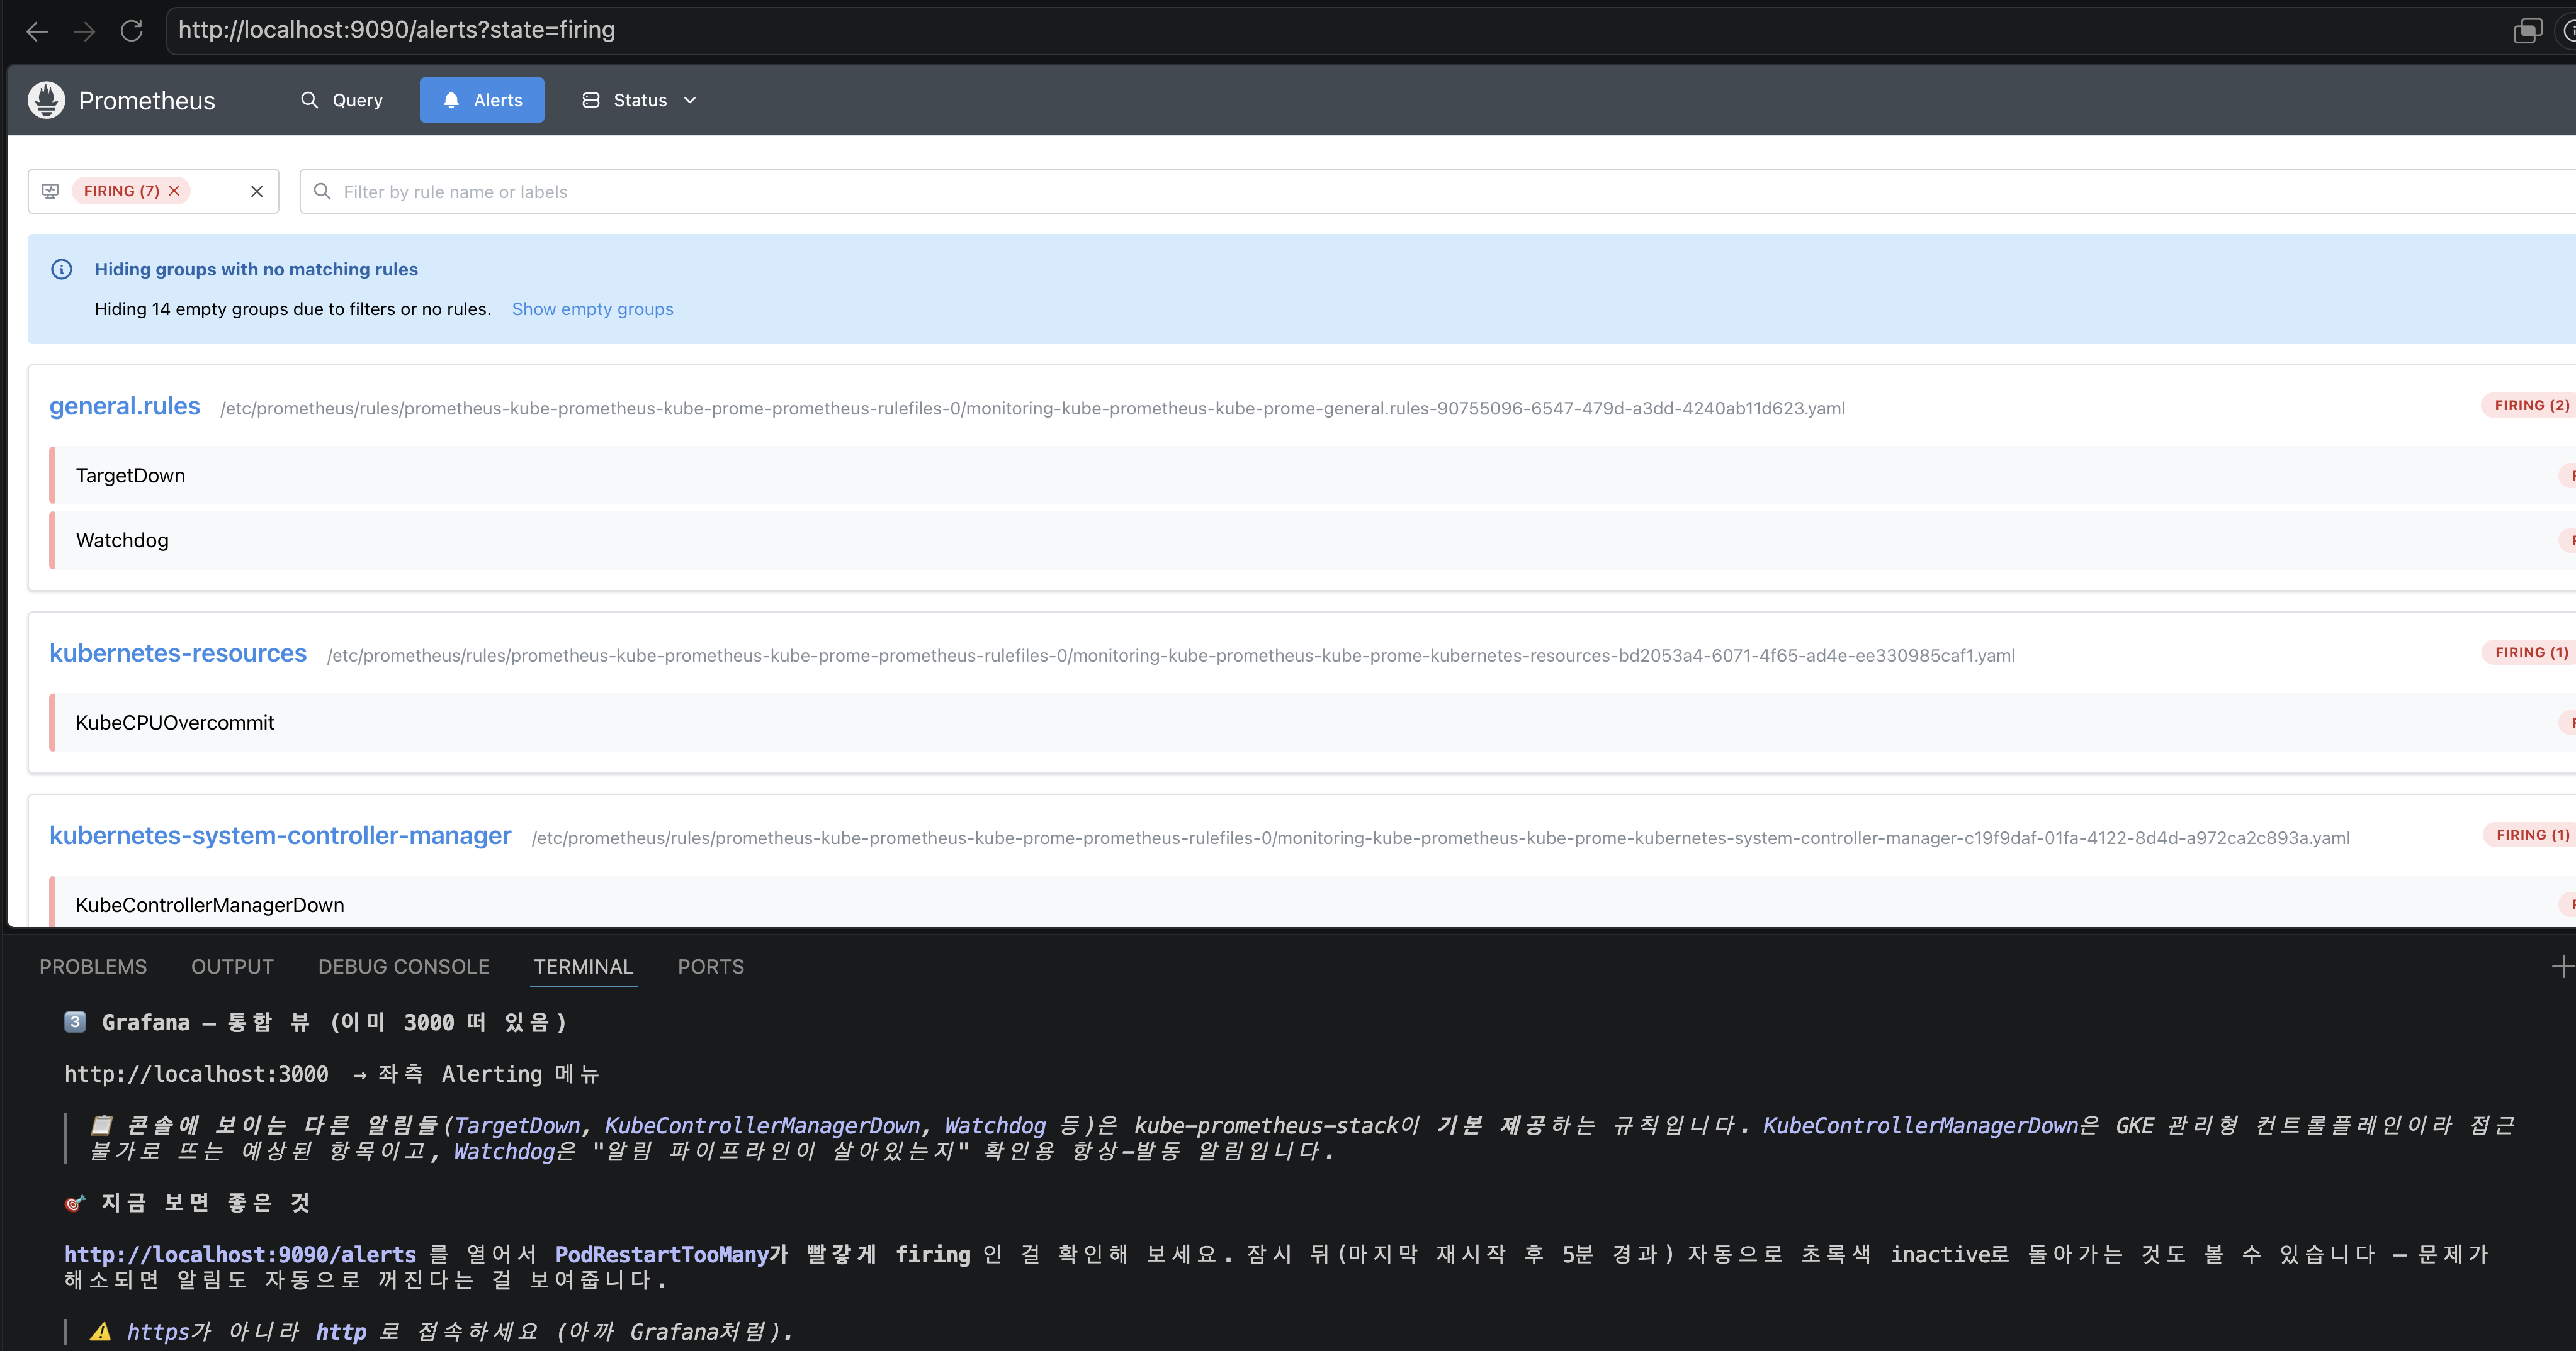This screenshot has width=2576, height=1351.
Task: Switch to the PORTS tab
Action: 711,966
